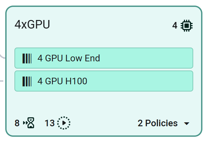Click the 4xGPU card title
208x142 pixels.
pyautogui.click(x=32, y=25)
